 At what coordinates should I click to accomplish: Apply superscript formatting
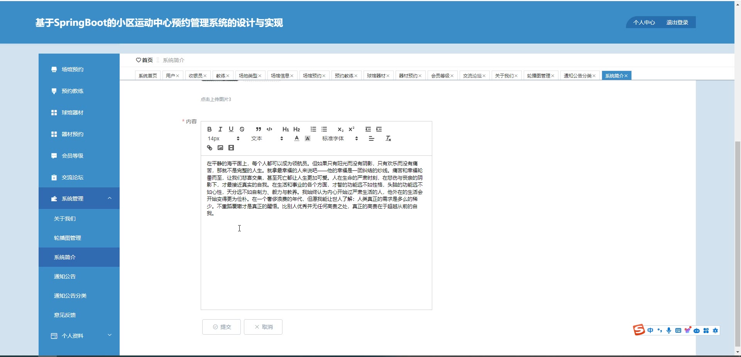point(351,129)
